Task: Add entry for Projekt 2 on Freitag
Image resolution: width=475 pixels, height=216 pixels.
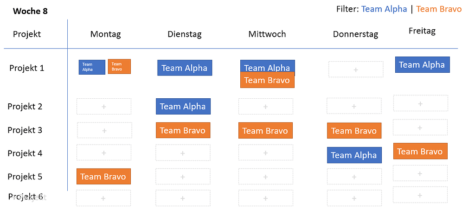Action: click(420, 103)
